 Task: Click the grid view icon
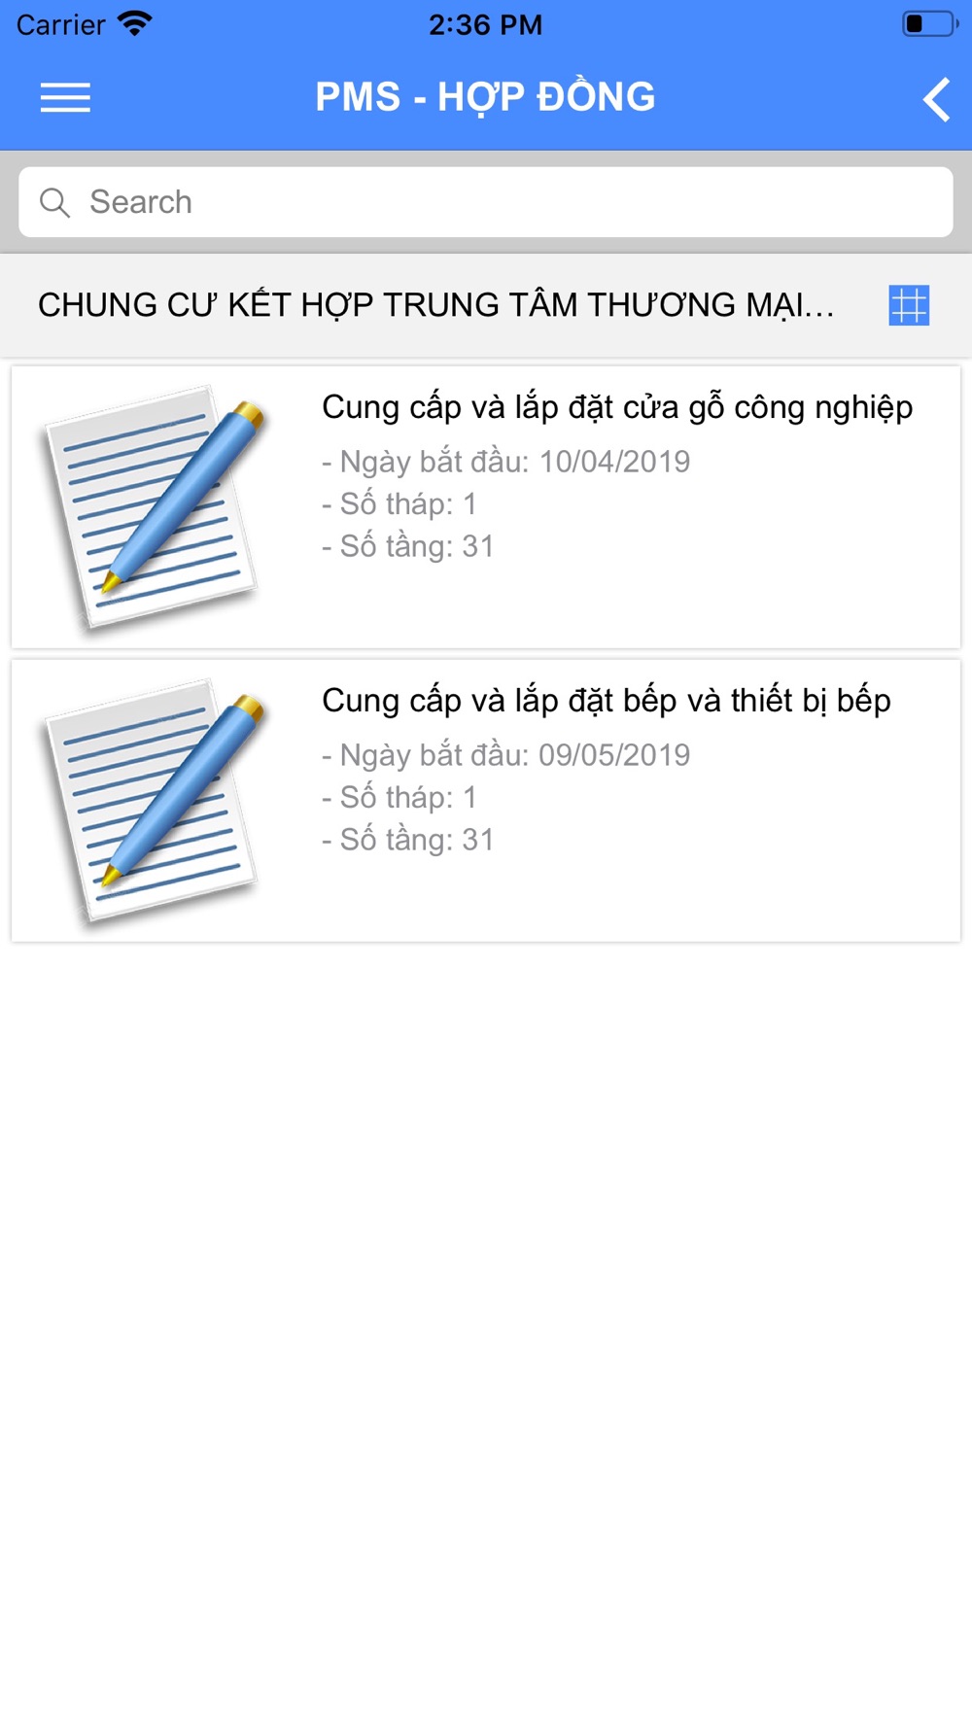click(909, 305)
